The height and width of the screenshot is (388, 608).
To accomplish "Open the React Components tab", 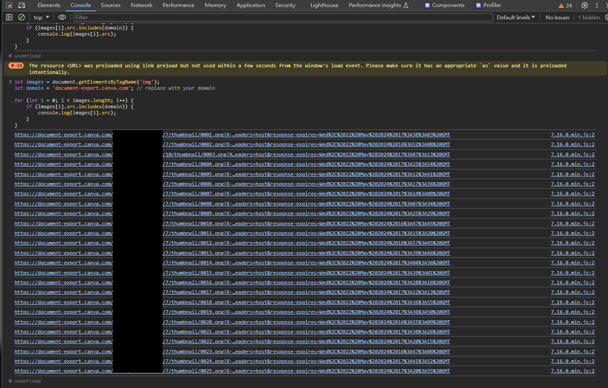I will [444, 5].
